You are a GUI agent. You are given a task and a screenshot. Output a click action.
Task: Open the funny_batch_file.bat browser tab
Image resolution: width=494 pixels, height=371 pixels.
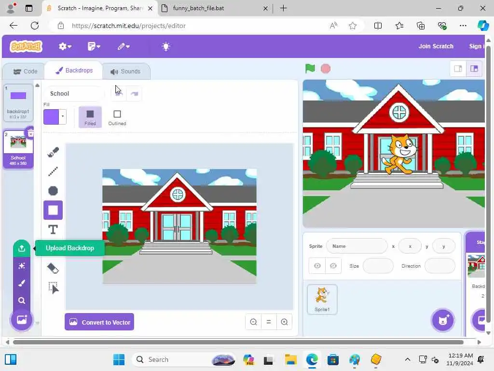215,8
